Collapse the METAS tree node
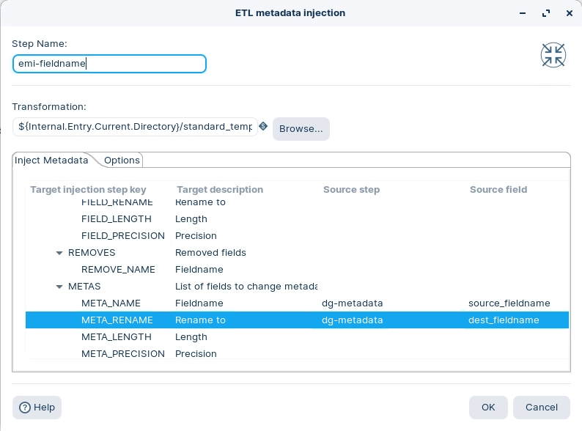Viewport: 582px width, 431px height. 59,287
